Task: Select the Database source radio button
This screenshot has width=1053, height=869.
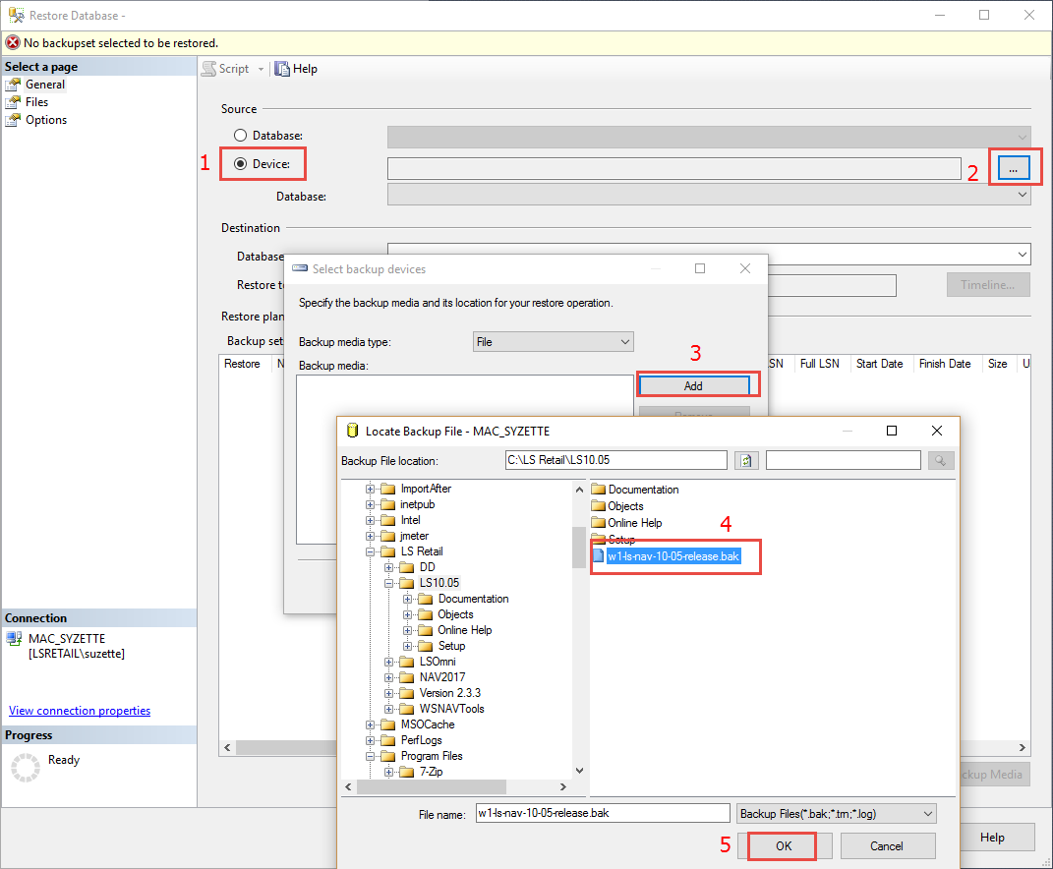Action: tap(240, 135)
